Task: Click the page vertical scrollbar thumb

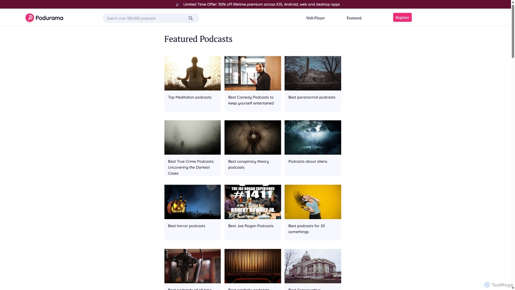Action: tap(513, 31)
